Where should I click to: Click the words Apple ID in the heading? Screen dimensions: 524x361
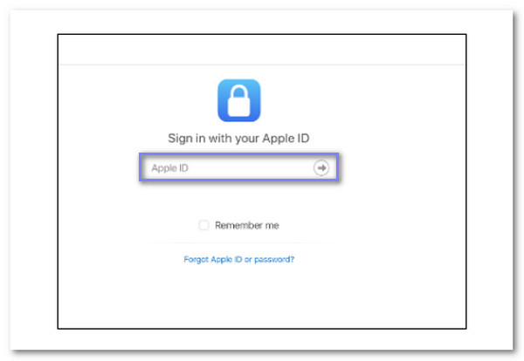click(286, 138)
